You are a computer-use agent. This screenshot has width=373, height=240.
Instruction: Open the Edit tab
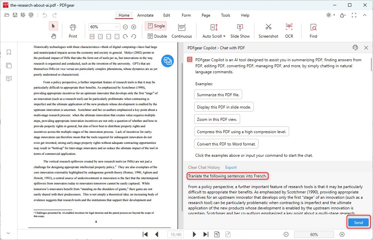click(x=167, y=15)
